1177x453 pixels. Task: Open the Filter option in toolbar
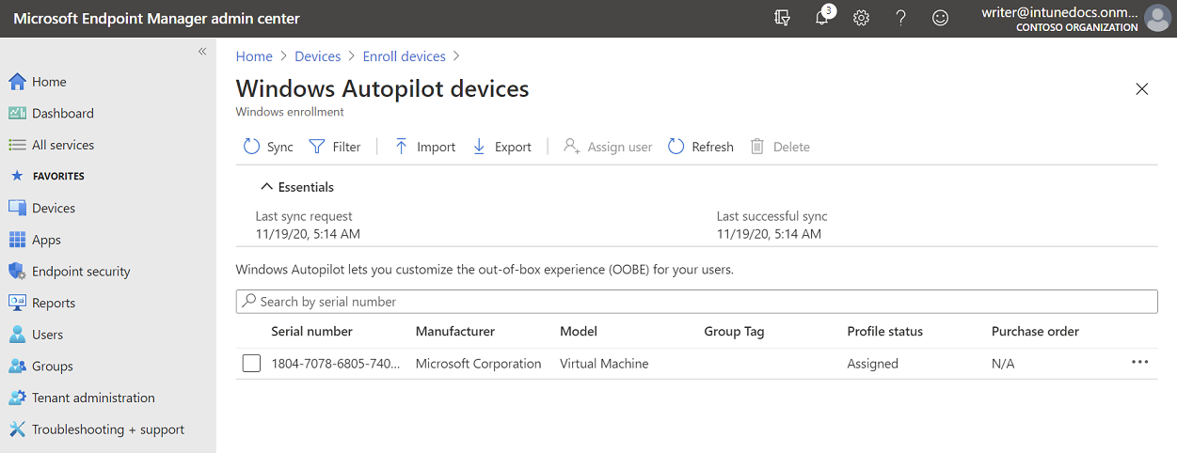[x=335, y=147]
